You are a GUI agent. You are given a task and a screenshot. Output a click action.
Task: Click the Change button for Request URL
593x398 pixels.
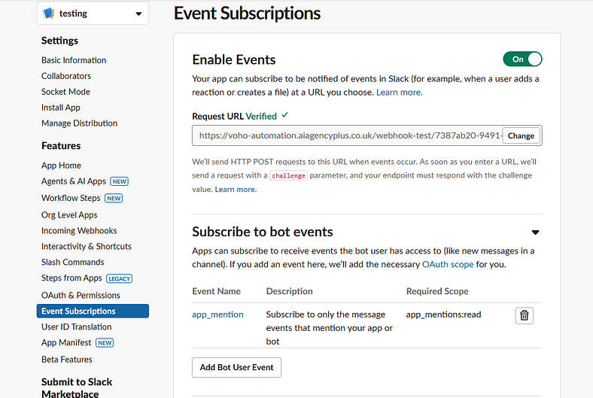pos(521,136)
